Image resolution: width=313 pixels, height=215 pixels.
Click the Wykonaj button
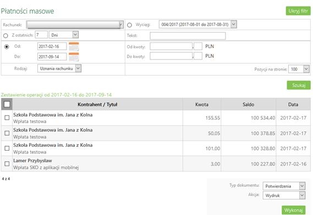coord(293,210)
